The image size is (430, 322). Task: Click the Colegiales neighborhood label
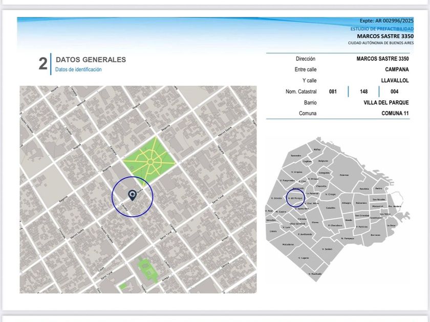324,173
